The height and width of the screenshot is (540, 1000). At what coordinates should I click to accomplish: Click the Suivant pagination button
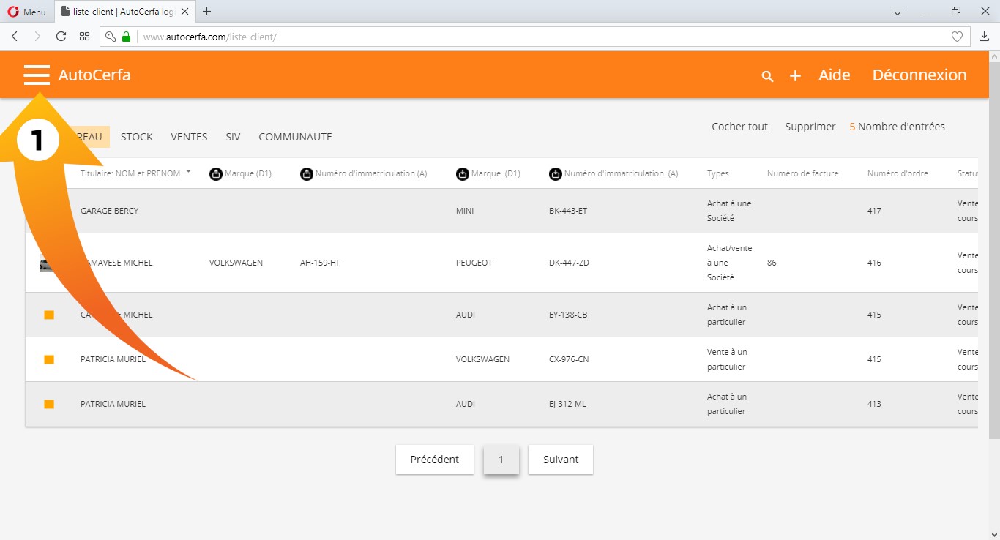(x=560, y=460)
